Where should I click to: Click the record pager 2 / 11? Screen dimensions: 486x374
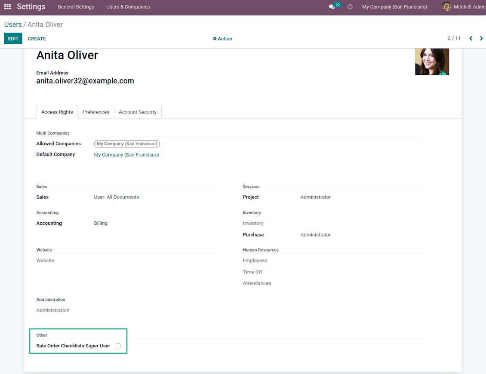454,38
